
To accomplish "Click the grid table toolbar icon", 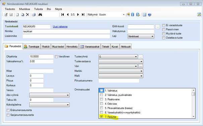I will 144,15.
